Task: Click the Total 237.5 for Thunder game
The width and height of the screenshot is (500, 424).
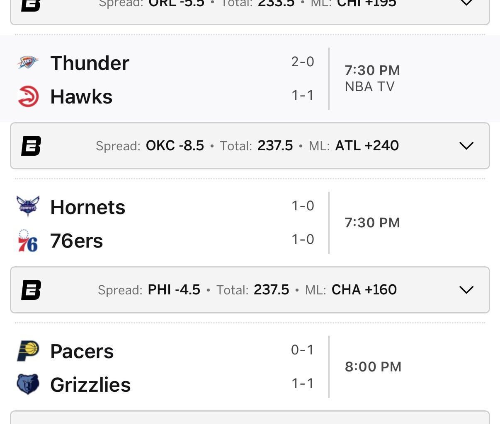Action: 275,146
